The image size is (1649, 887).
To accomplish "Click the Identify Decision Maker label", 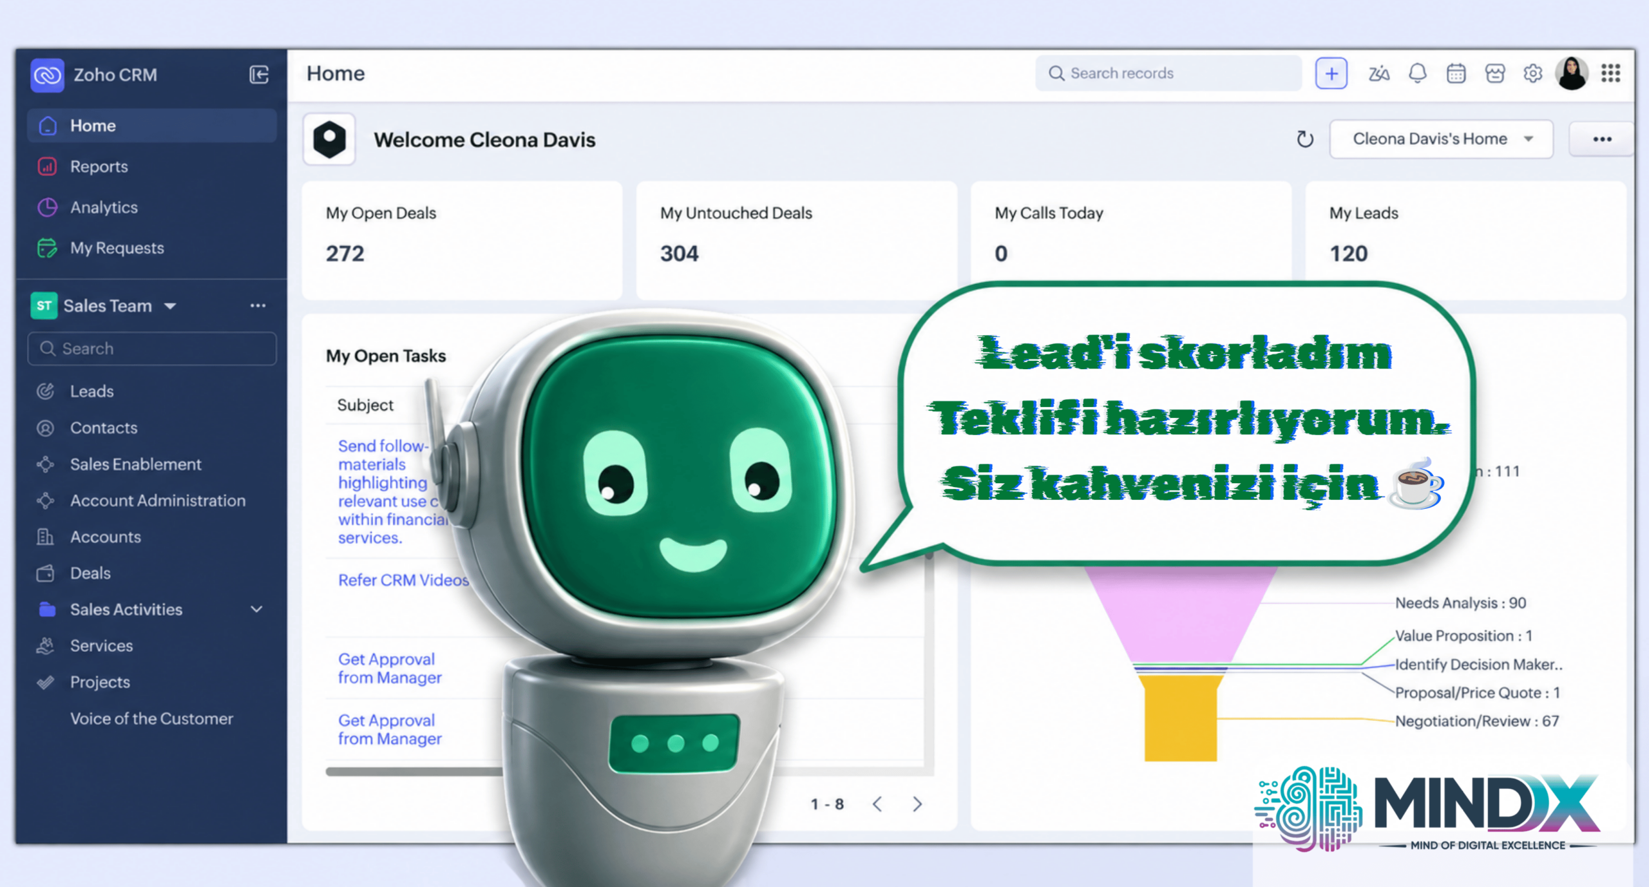I will pos(1478,664).
